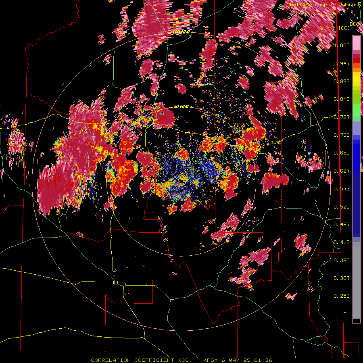Select the 0.307 scale value
This screenshot has width=363, height=363.
point(342,278)
